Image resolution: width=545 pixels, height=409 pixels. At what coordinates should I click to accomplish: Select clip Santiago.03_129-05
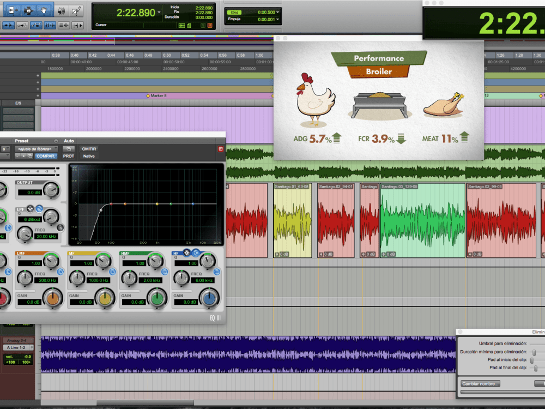tap(423, 220)
